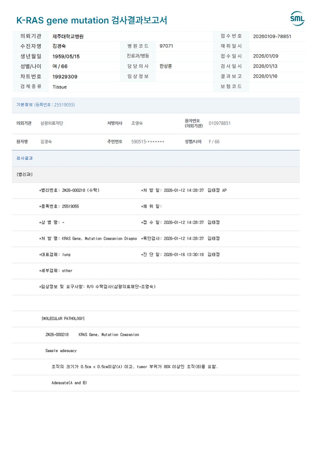Viewport: 319px width, 451px height.
Task: Click the tissue size requirement sentence '조직의 크기가 0.5cm x 0.5cm이상'
Action: coord(135,367)
